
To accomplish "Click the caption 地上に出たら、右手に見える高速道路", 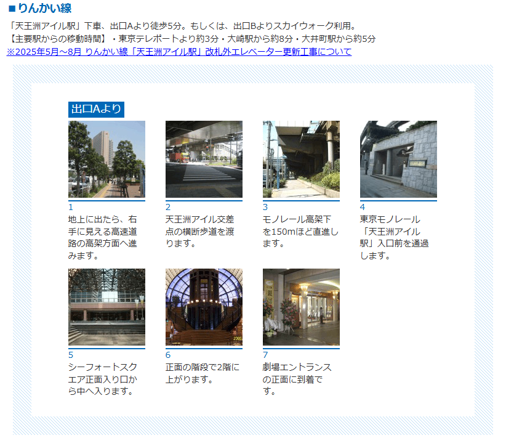I will (103, 237).
